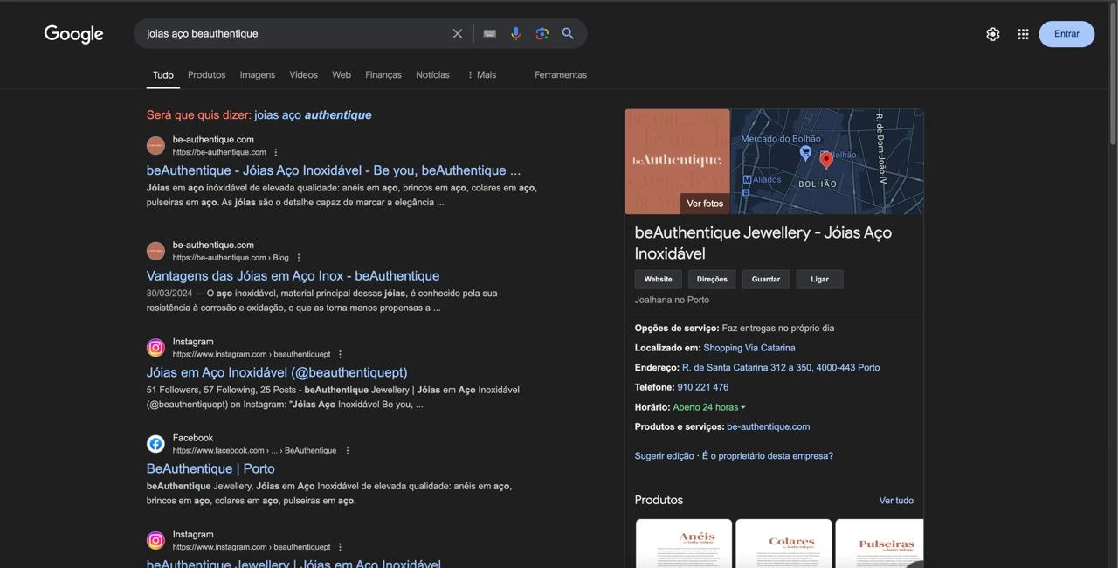Click the Direções button

pos(712,279)
